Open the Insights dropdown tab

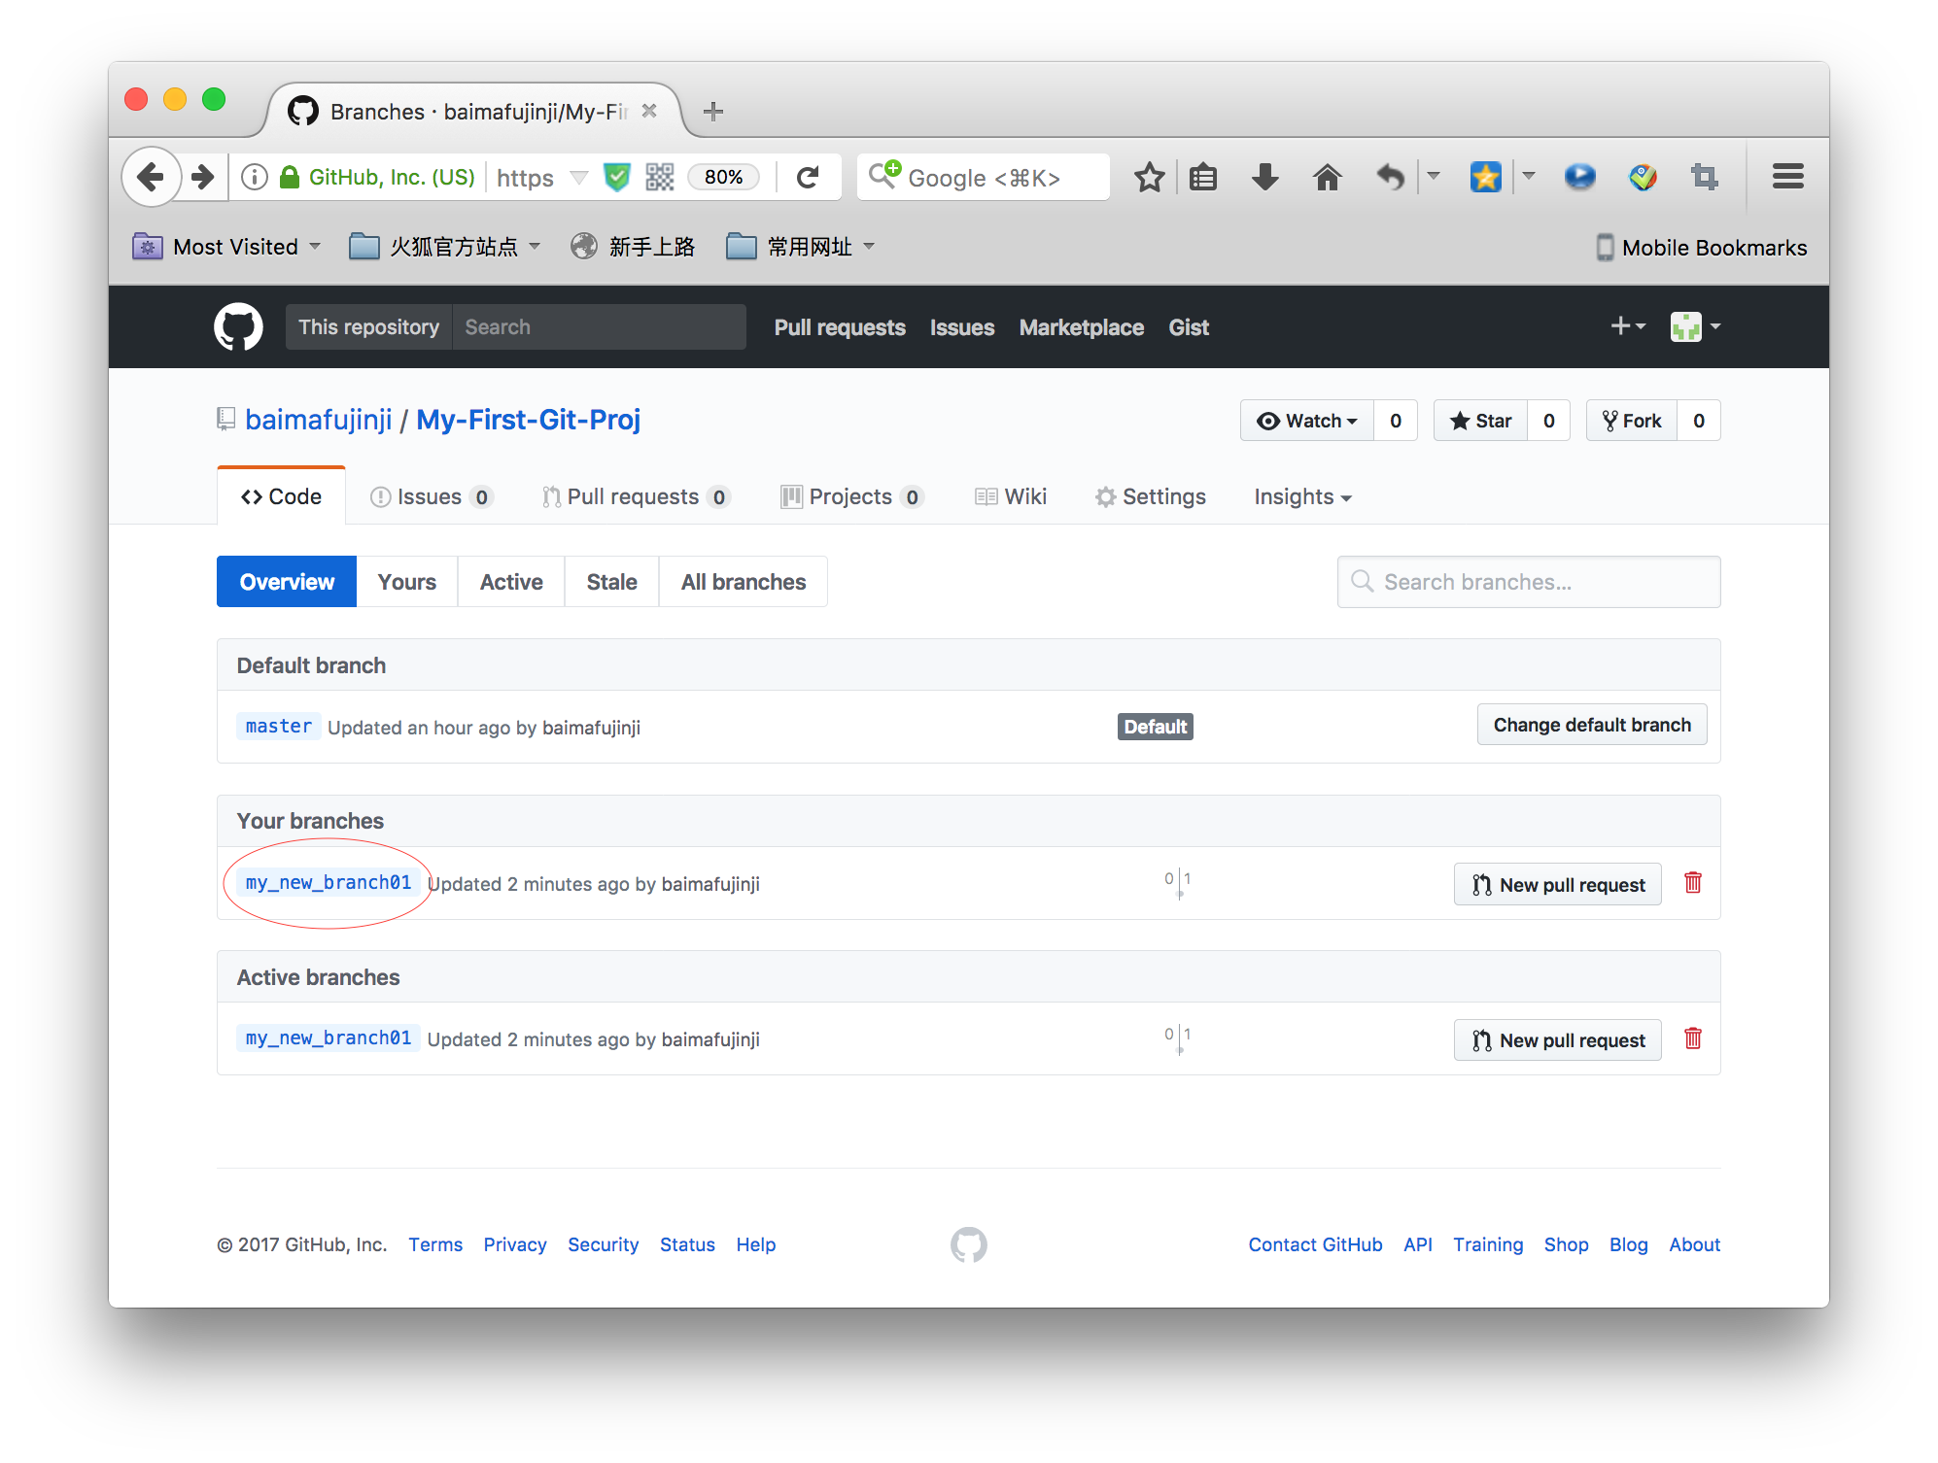coord(1302,496)
